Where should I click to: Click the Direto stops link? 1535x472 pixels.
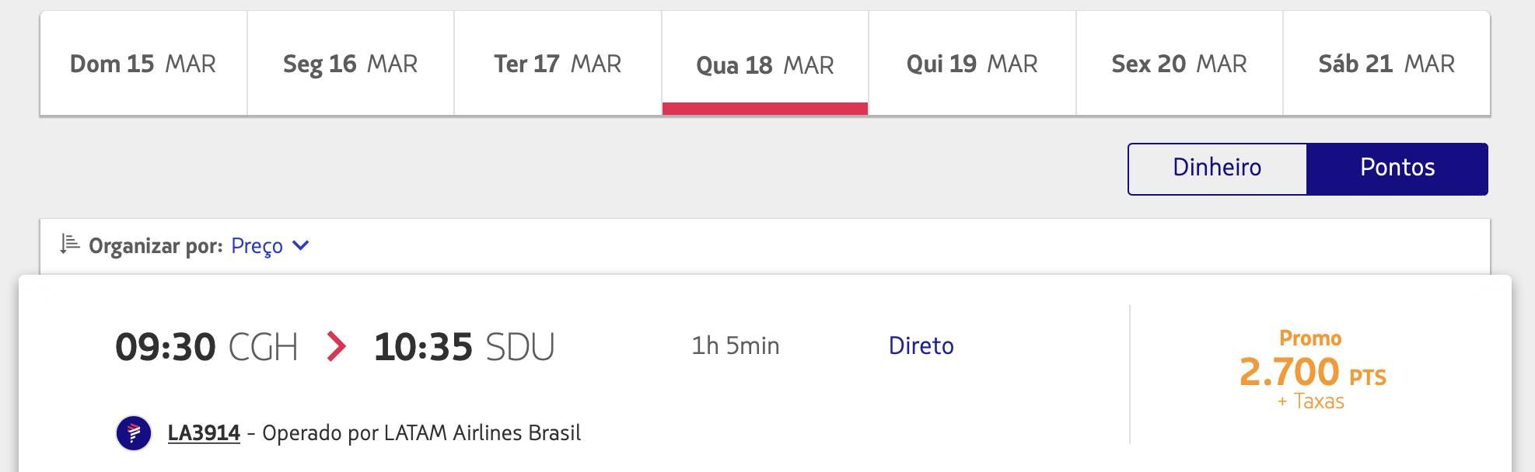921,345
